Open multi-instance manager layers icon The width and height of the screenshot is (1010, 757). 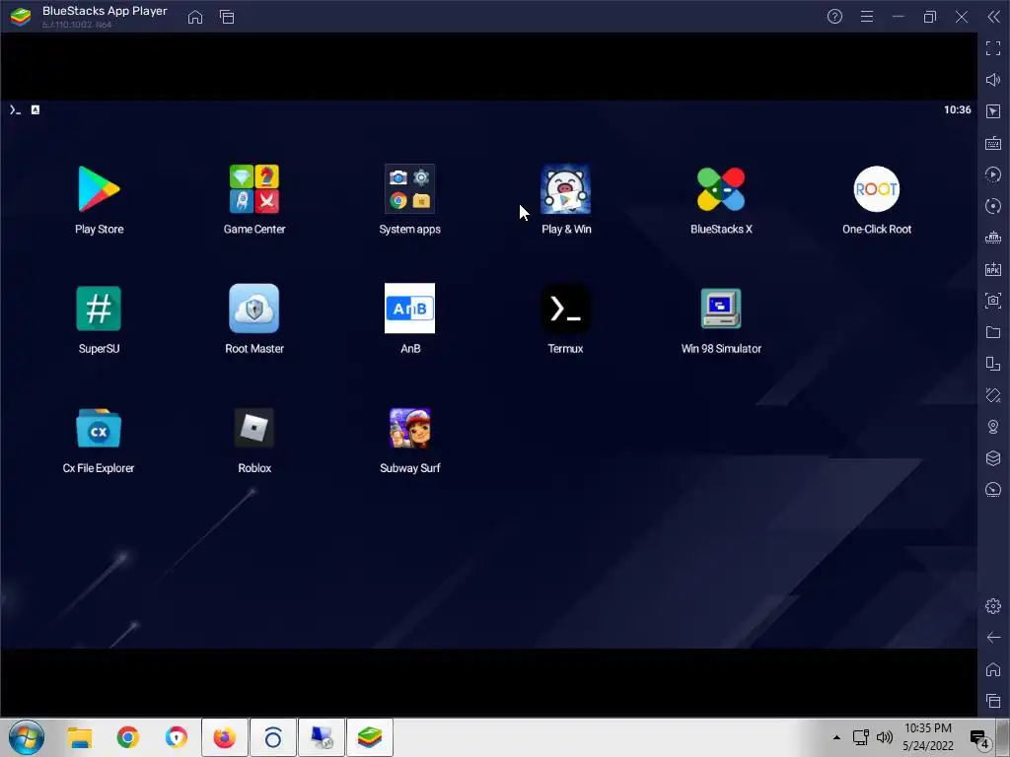993,458
